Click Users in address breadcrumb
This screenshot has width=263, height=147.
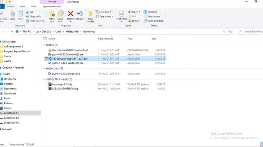coord(58,31)
